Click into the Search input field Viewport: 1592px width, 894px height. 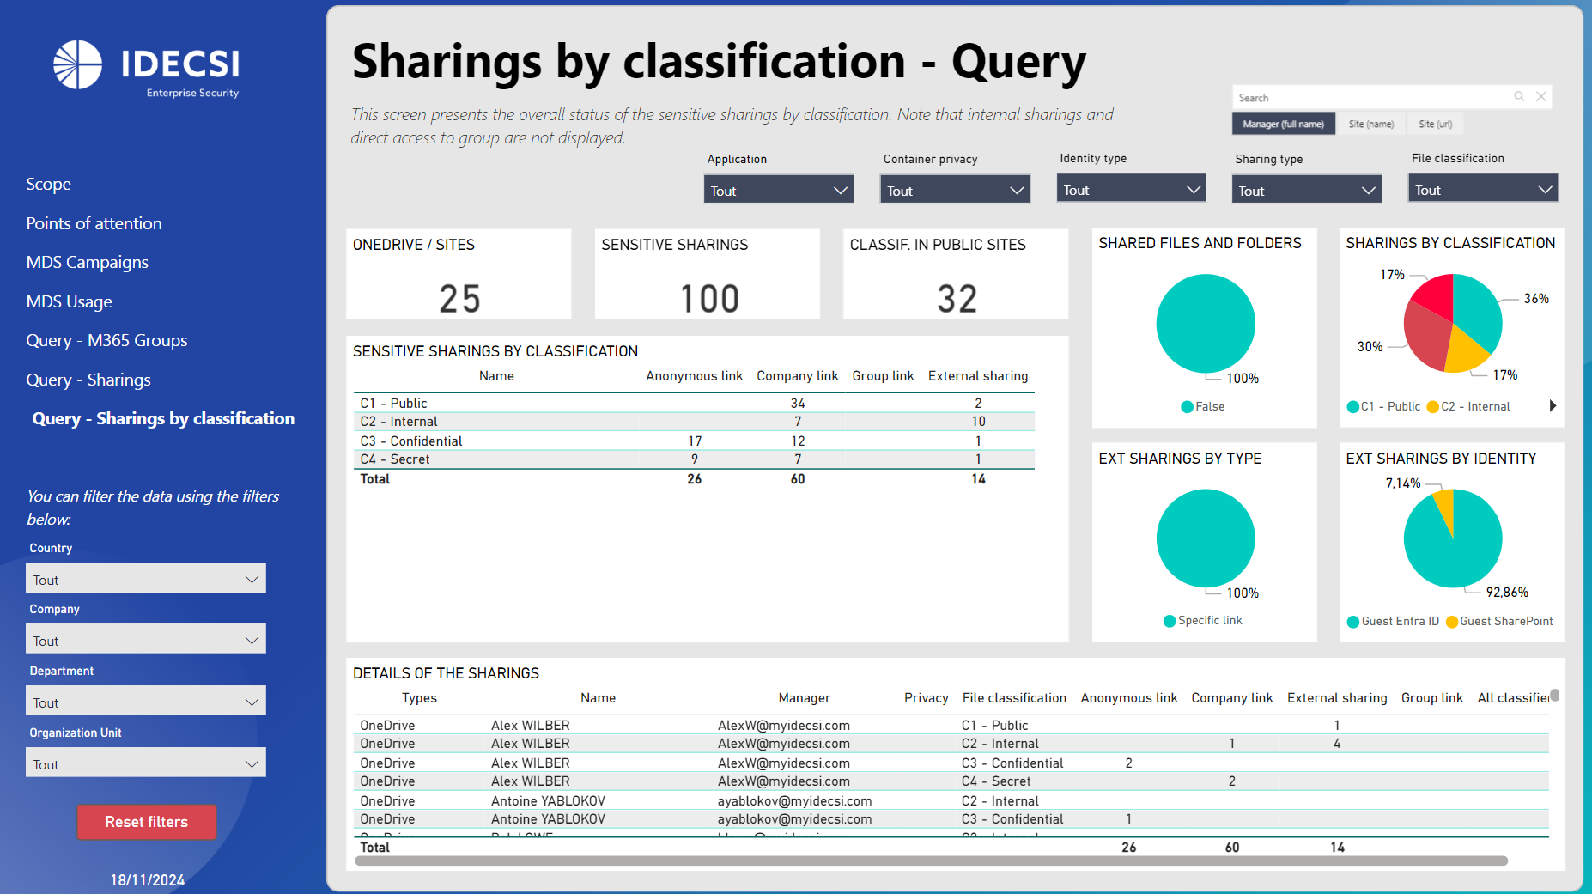[x=1374, y=97]
